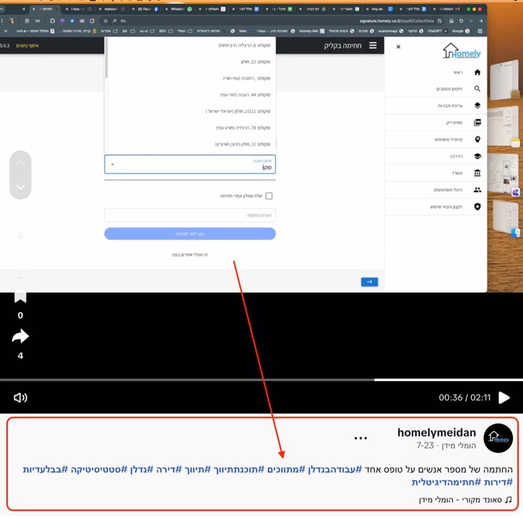Viewport: 523px width, 517px height.
Task: Share the video with the arrow icon
Action: coord(20,336)
